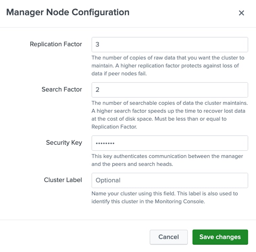The height and width of the screenshot is (252, 256).
Task: Click the green Save changes button
Action: (x=220, y=237)
